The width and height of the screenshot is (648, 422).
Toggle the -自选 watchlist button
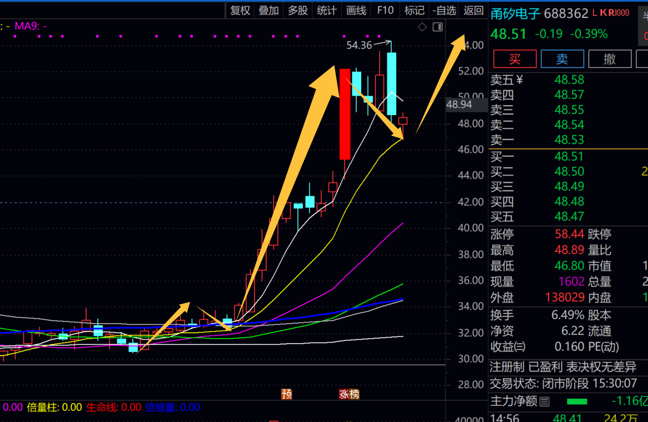[444, 10]
